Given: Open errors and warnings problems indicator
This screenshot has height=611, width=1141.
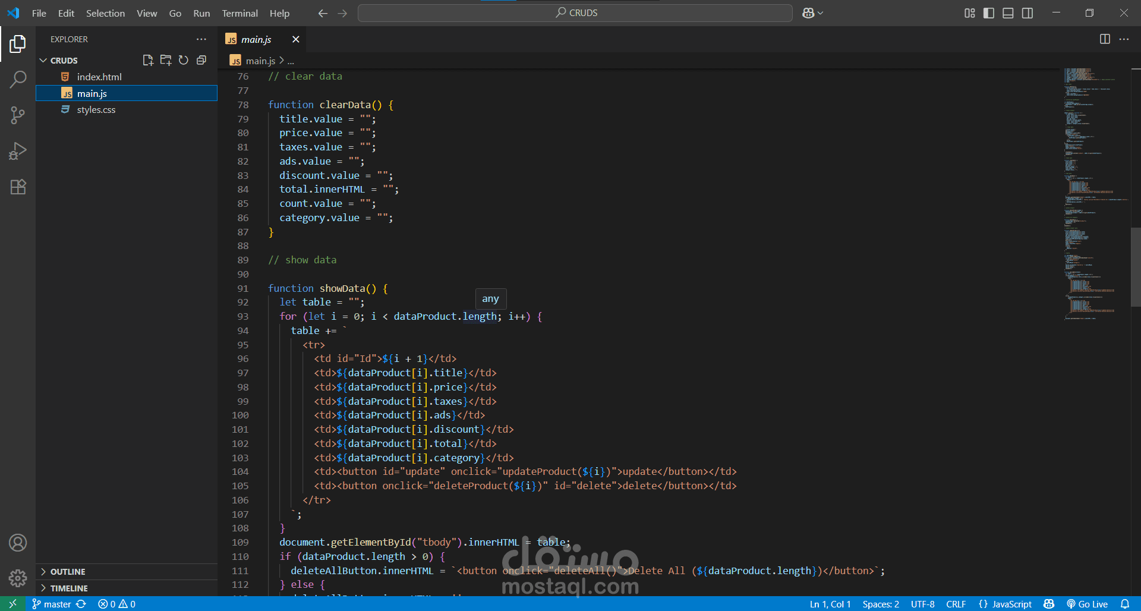Looking at the screenshot, I should click(x=117, y=604).
